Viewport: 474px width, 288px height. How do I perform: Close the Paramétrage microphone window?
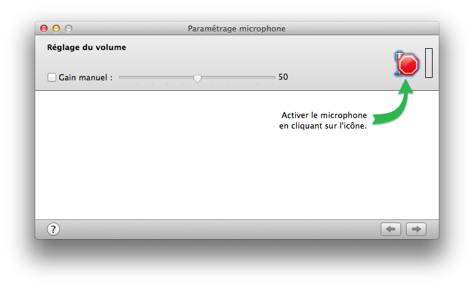(x=44, y=28)
